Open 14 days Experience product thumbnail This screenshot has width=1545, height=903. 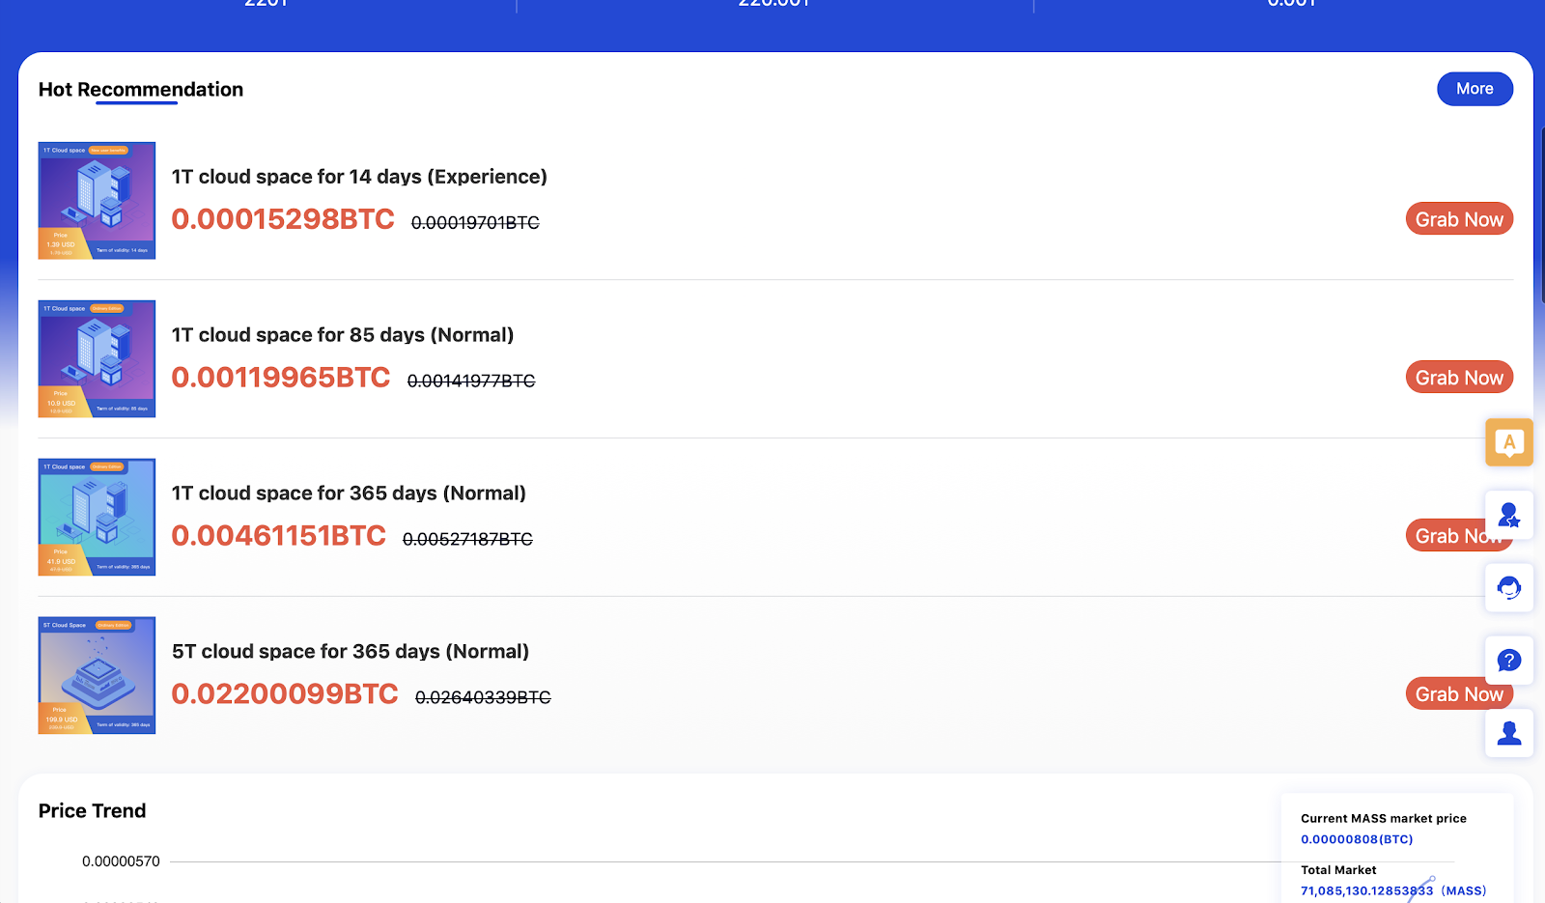[97, 201]
